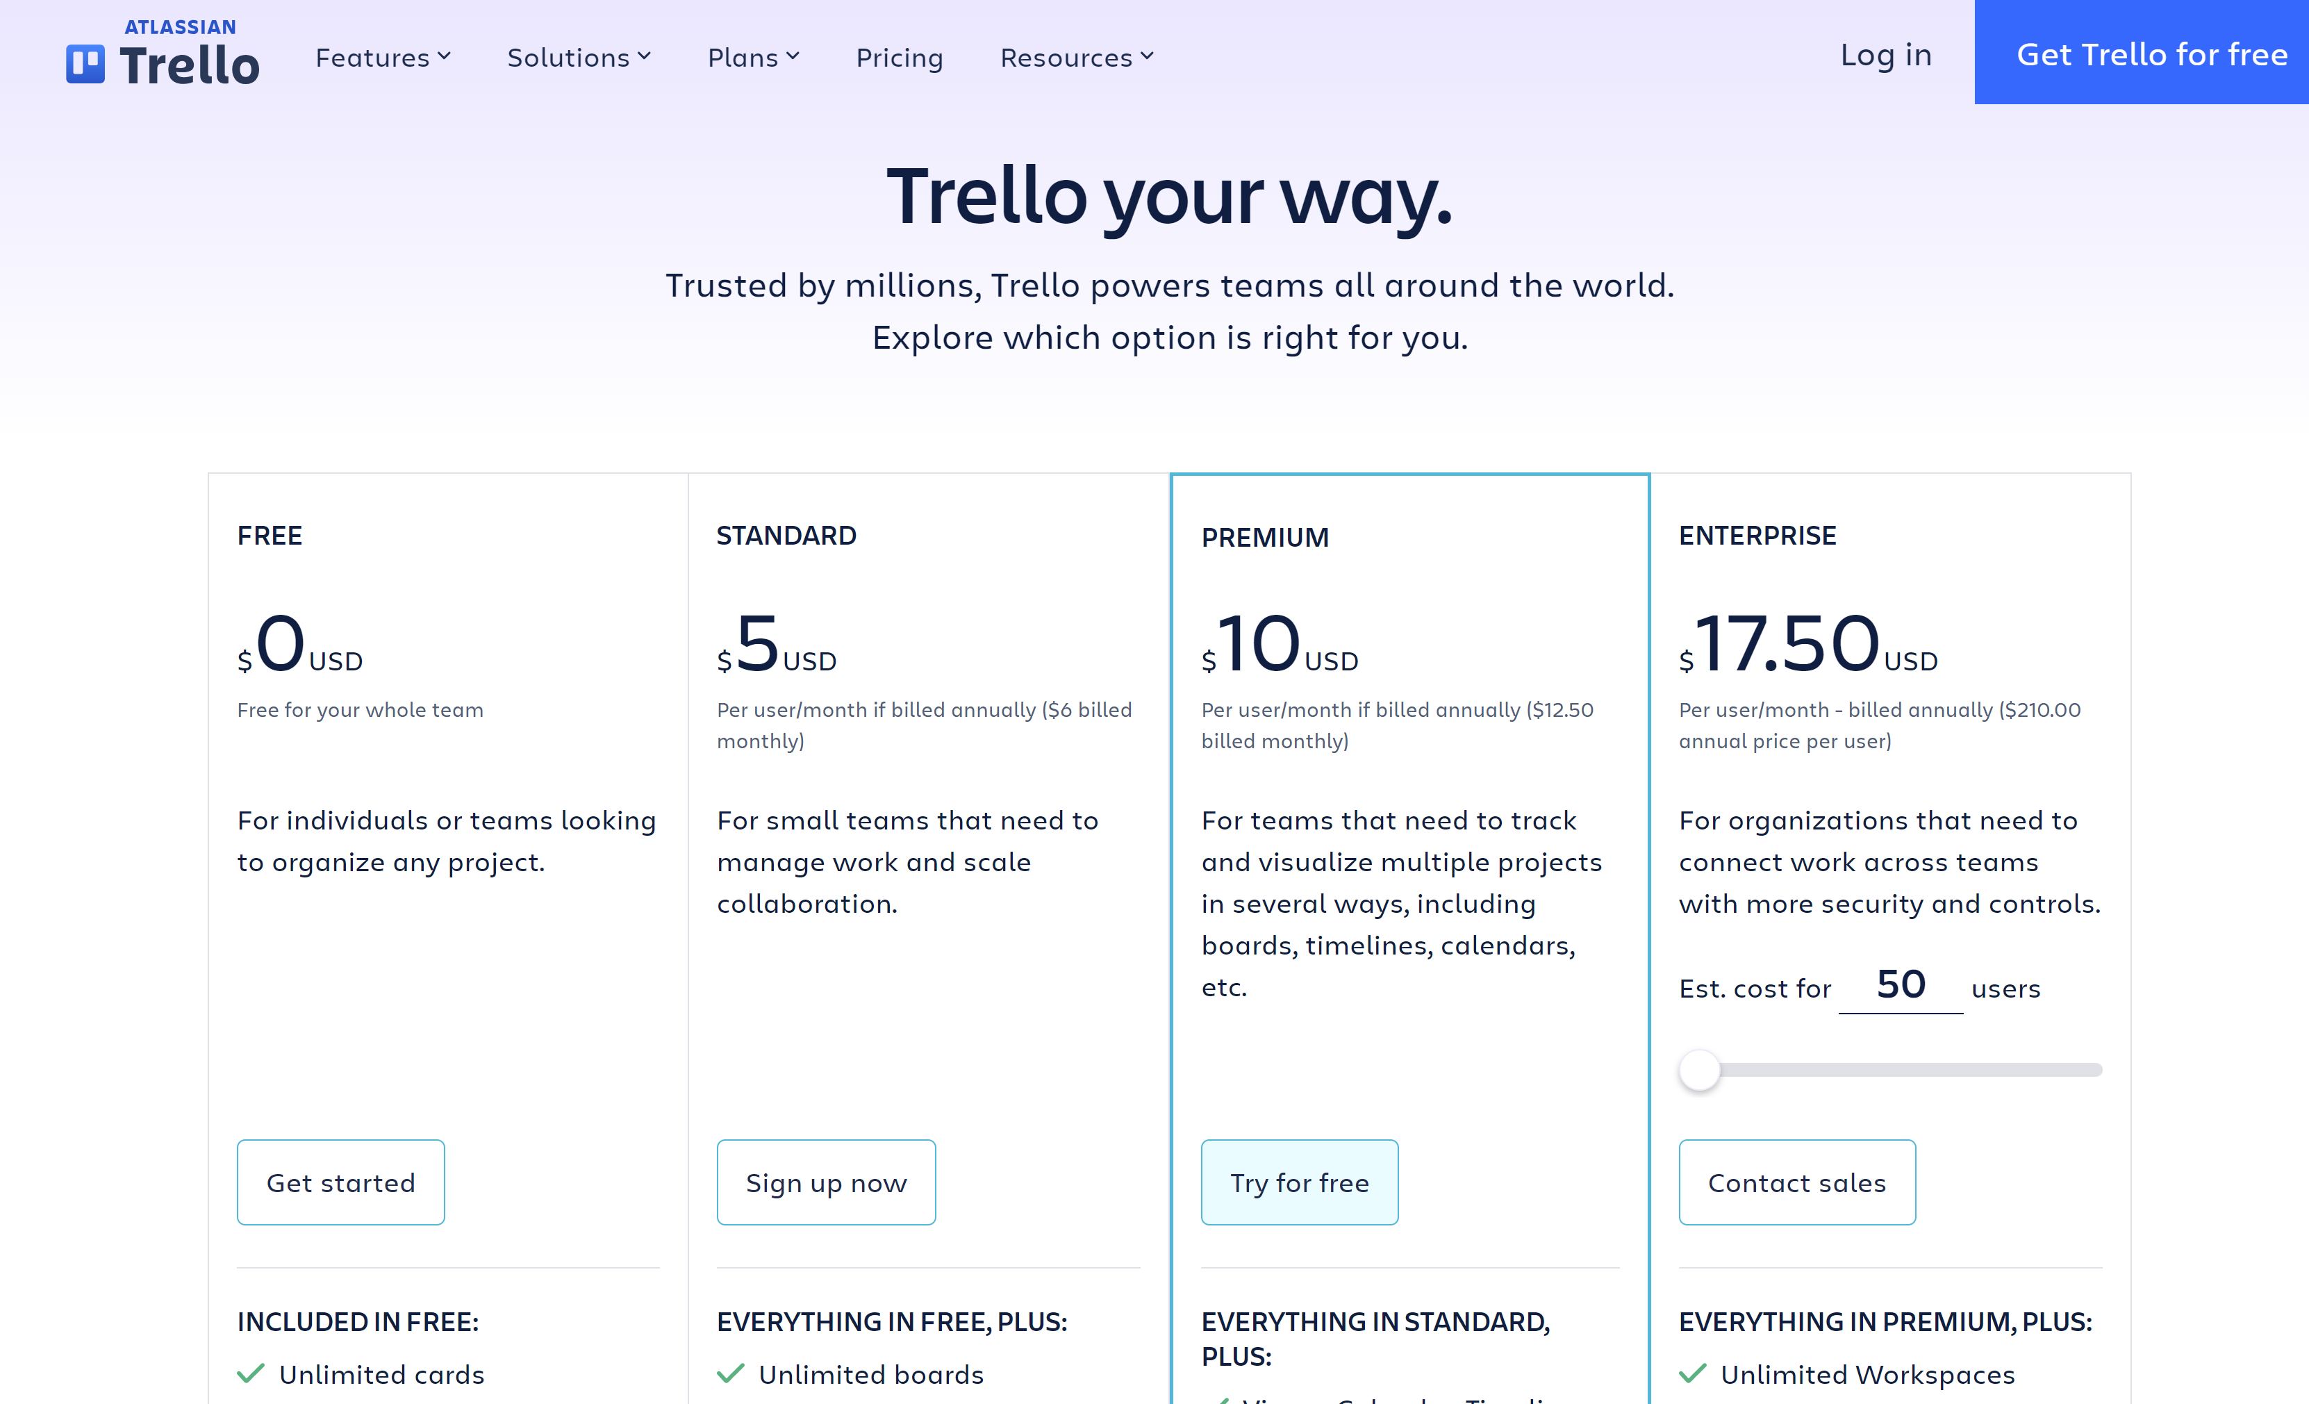
Task: Click Contact sales for Enterprise plan
Action: click(x=1796, y=1181)
